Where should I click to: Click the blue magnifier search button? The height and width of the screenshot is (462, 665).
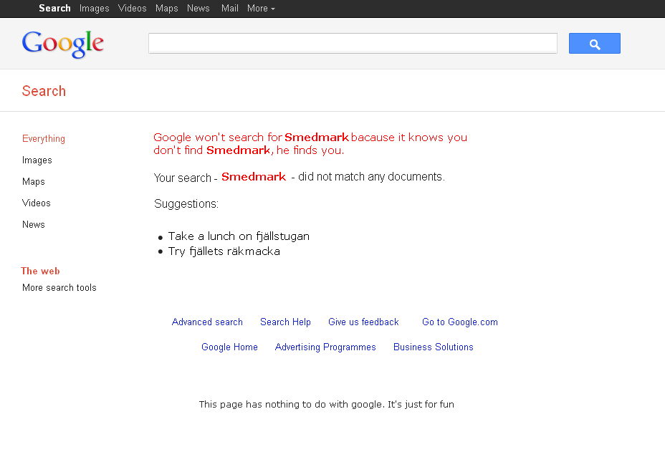594,43
